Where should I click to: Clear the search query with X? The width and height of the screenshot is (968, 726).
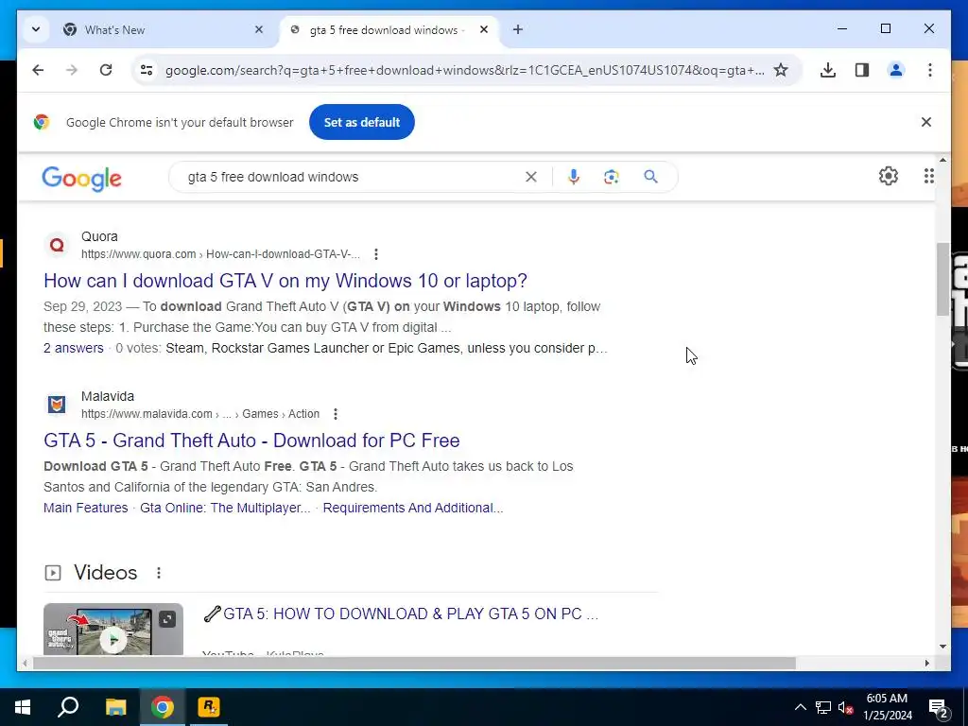[531, 177]
